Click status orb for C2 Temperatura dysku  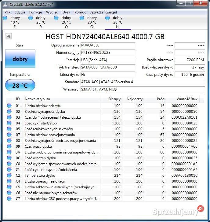(9, 176)
